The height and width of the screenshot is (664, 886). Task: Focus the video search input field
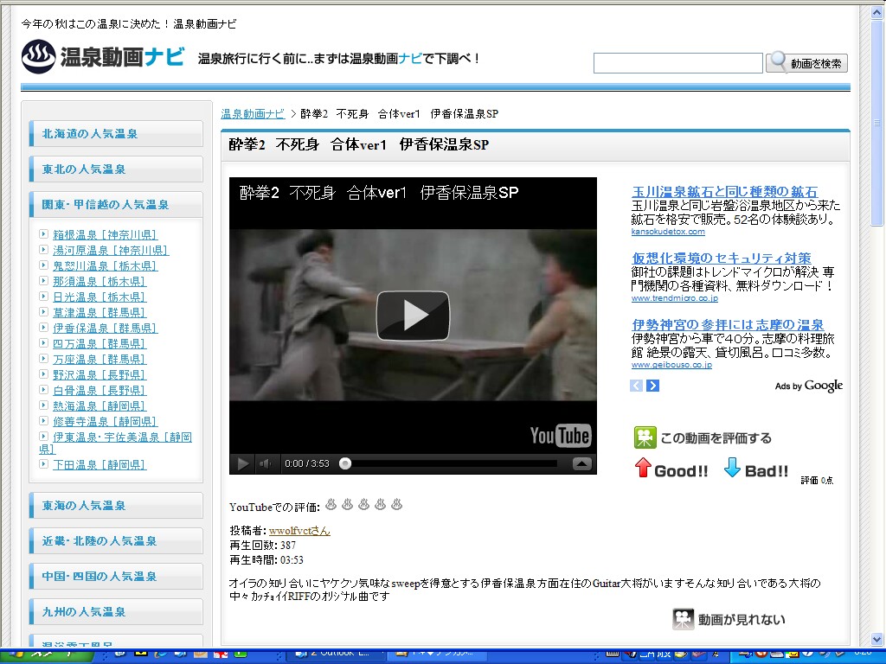tap(678, 62)
